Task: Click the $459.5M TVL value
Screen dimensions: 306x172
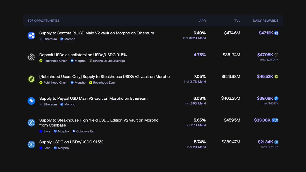Action: click(x=232, y=120)
